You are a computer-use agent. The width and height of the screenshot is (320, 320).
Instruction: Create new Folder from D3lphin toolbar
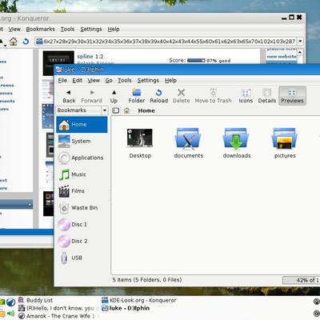tap(137, 96)
